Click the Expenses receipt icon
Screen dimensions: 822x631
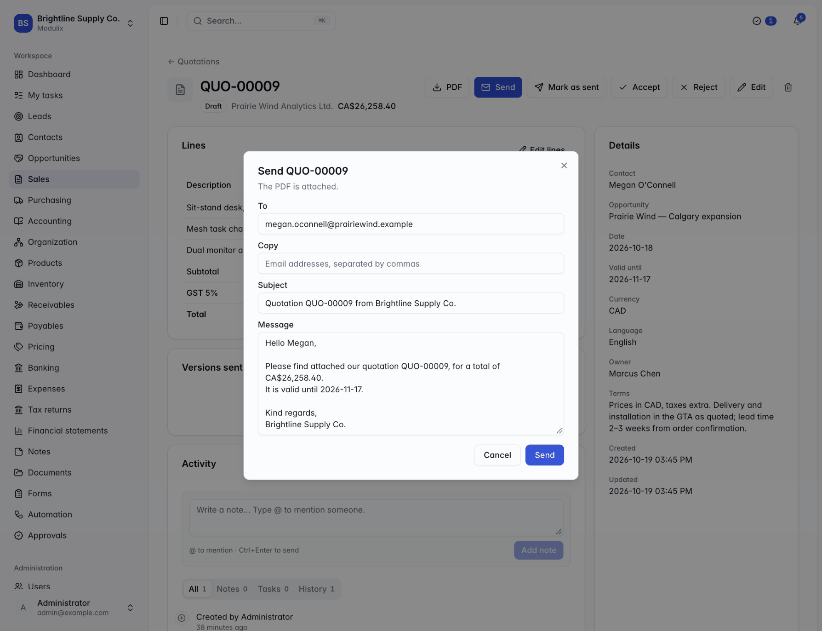[18, 389]
